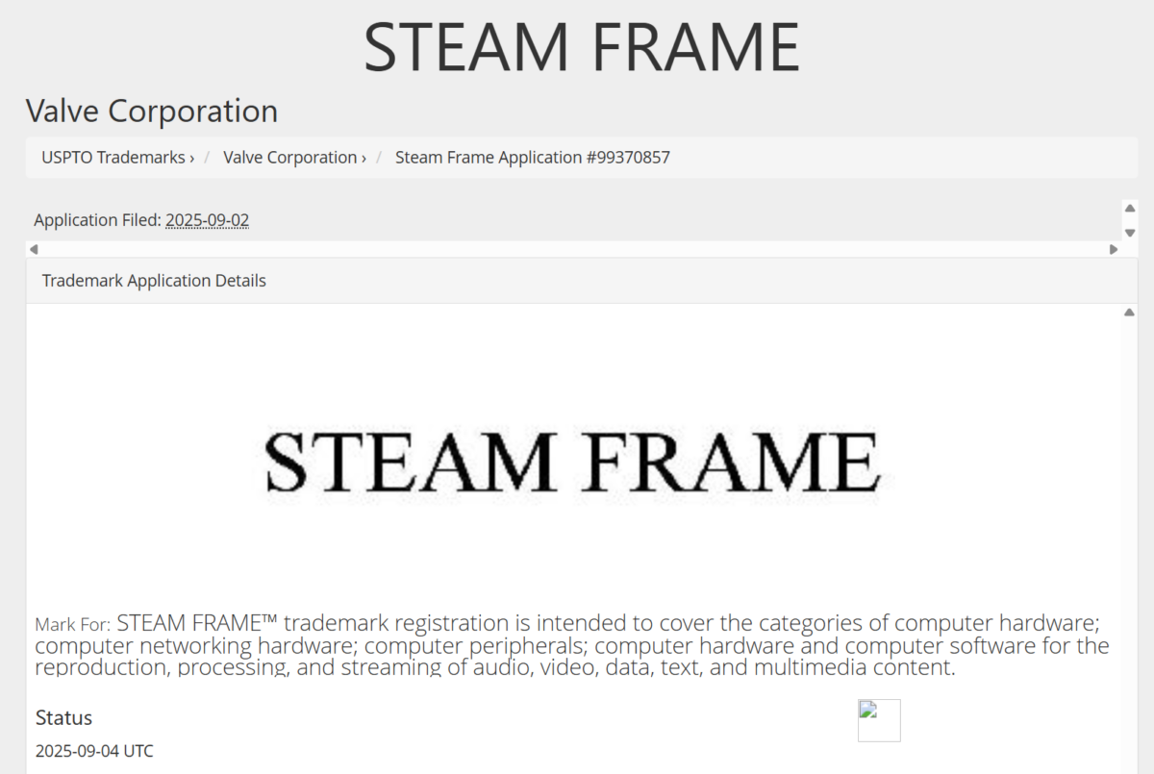Select the Steam Frame Application #99370857 breadcrumb
Image resolution: width=1154 pixels, height=774 pixels.
tap(532, 157)
